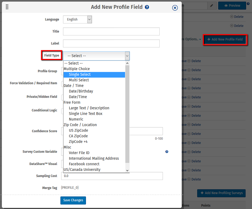The height and width of the screenshot is (209, 252).
Task: Click the drag handle grip icon on dialog
Action: [7, 7]
